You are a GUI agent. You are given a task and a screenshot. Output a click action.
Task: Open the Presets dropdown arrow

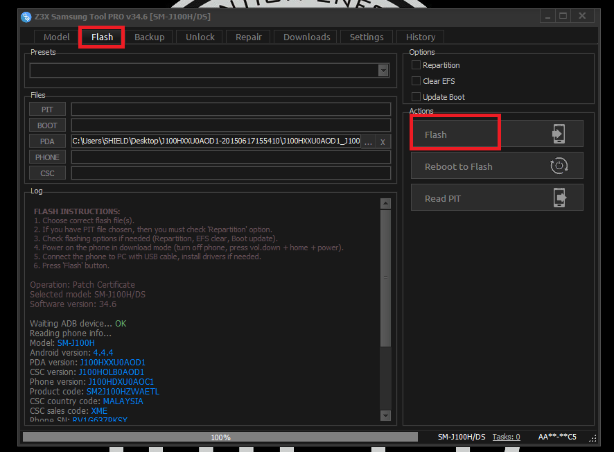[383, 71]
